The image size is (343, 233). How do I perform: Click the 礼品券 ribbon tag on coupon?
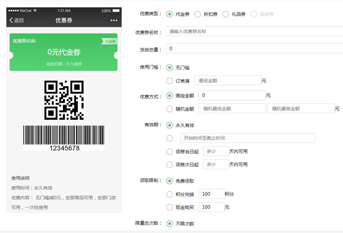tap(110, 41)
